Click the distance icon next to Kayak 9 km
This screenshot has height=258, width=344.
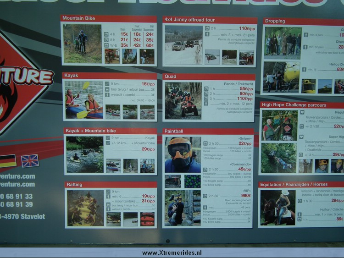point(107,84)
